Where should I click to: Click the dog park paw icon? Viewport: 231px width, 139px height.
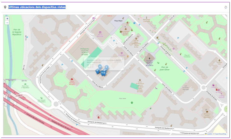tap(132, 102)
